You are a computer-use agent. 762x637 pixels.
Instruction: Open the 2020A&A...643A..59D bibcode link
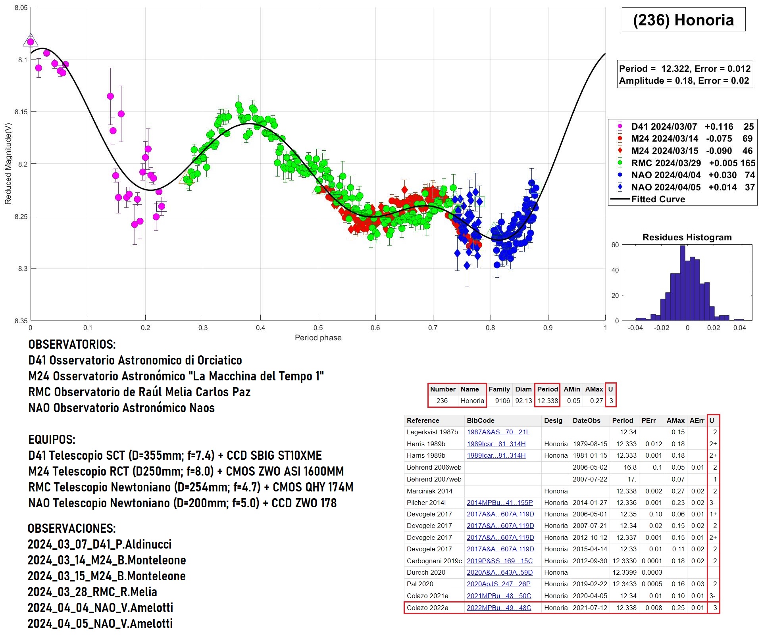[500, 572]
